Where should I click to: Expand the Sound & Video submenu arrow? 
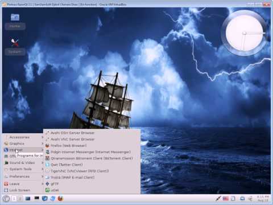pos(42,163)
